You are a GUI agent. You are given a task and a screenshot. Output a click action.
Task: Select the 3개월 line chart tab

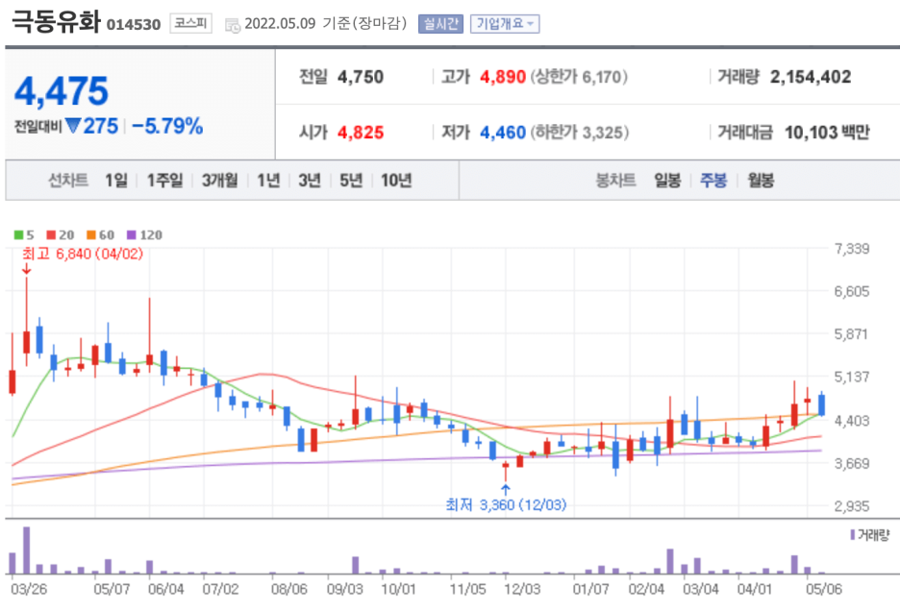point(220,181)
